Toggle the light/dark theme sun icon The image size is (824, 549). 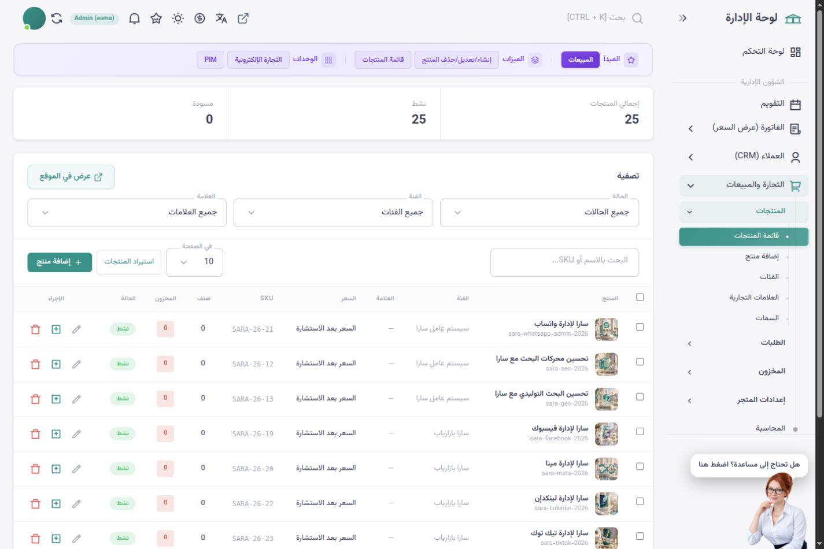[178, 18]
